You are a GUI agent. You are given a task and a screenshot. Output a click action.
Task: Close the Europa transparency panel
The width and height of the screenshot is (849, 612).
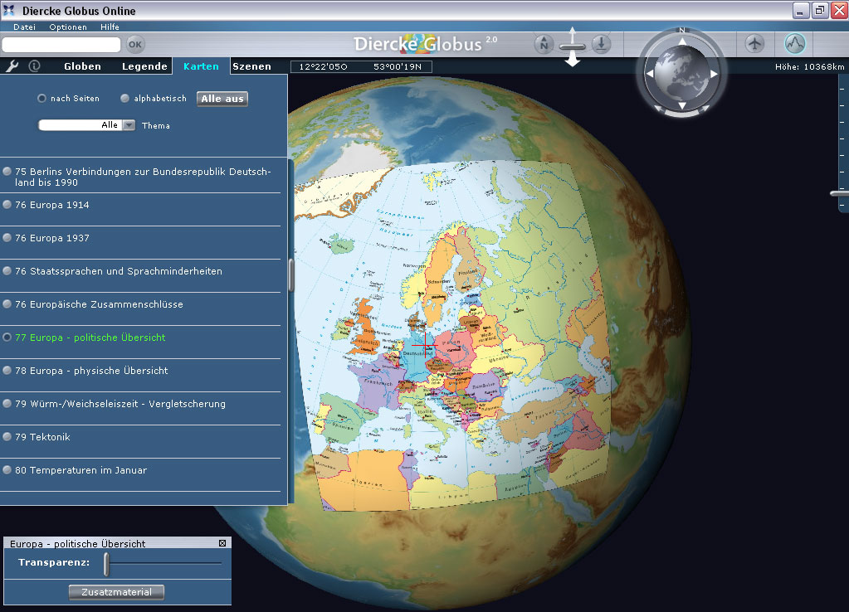coord(222,543)
